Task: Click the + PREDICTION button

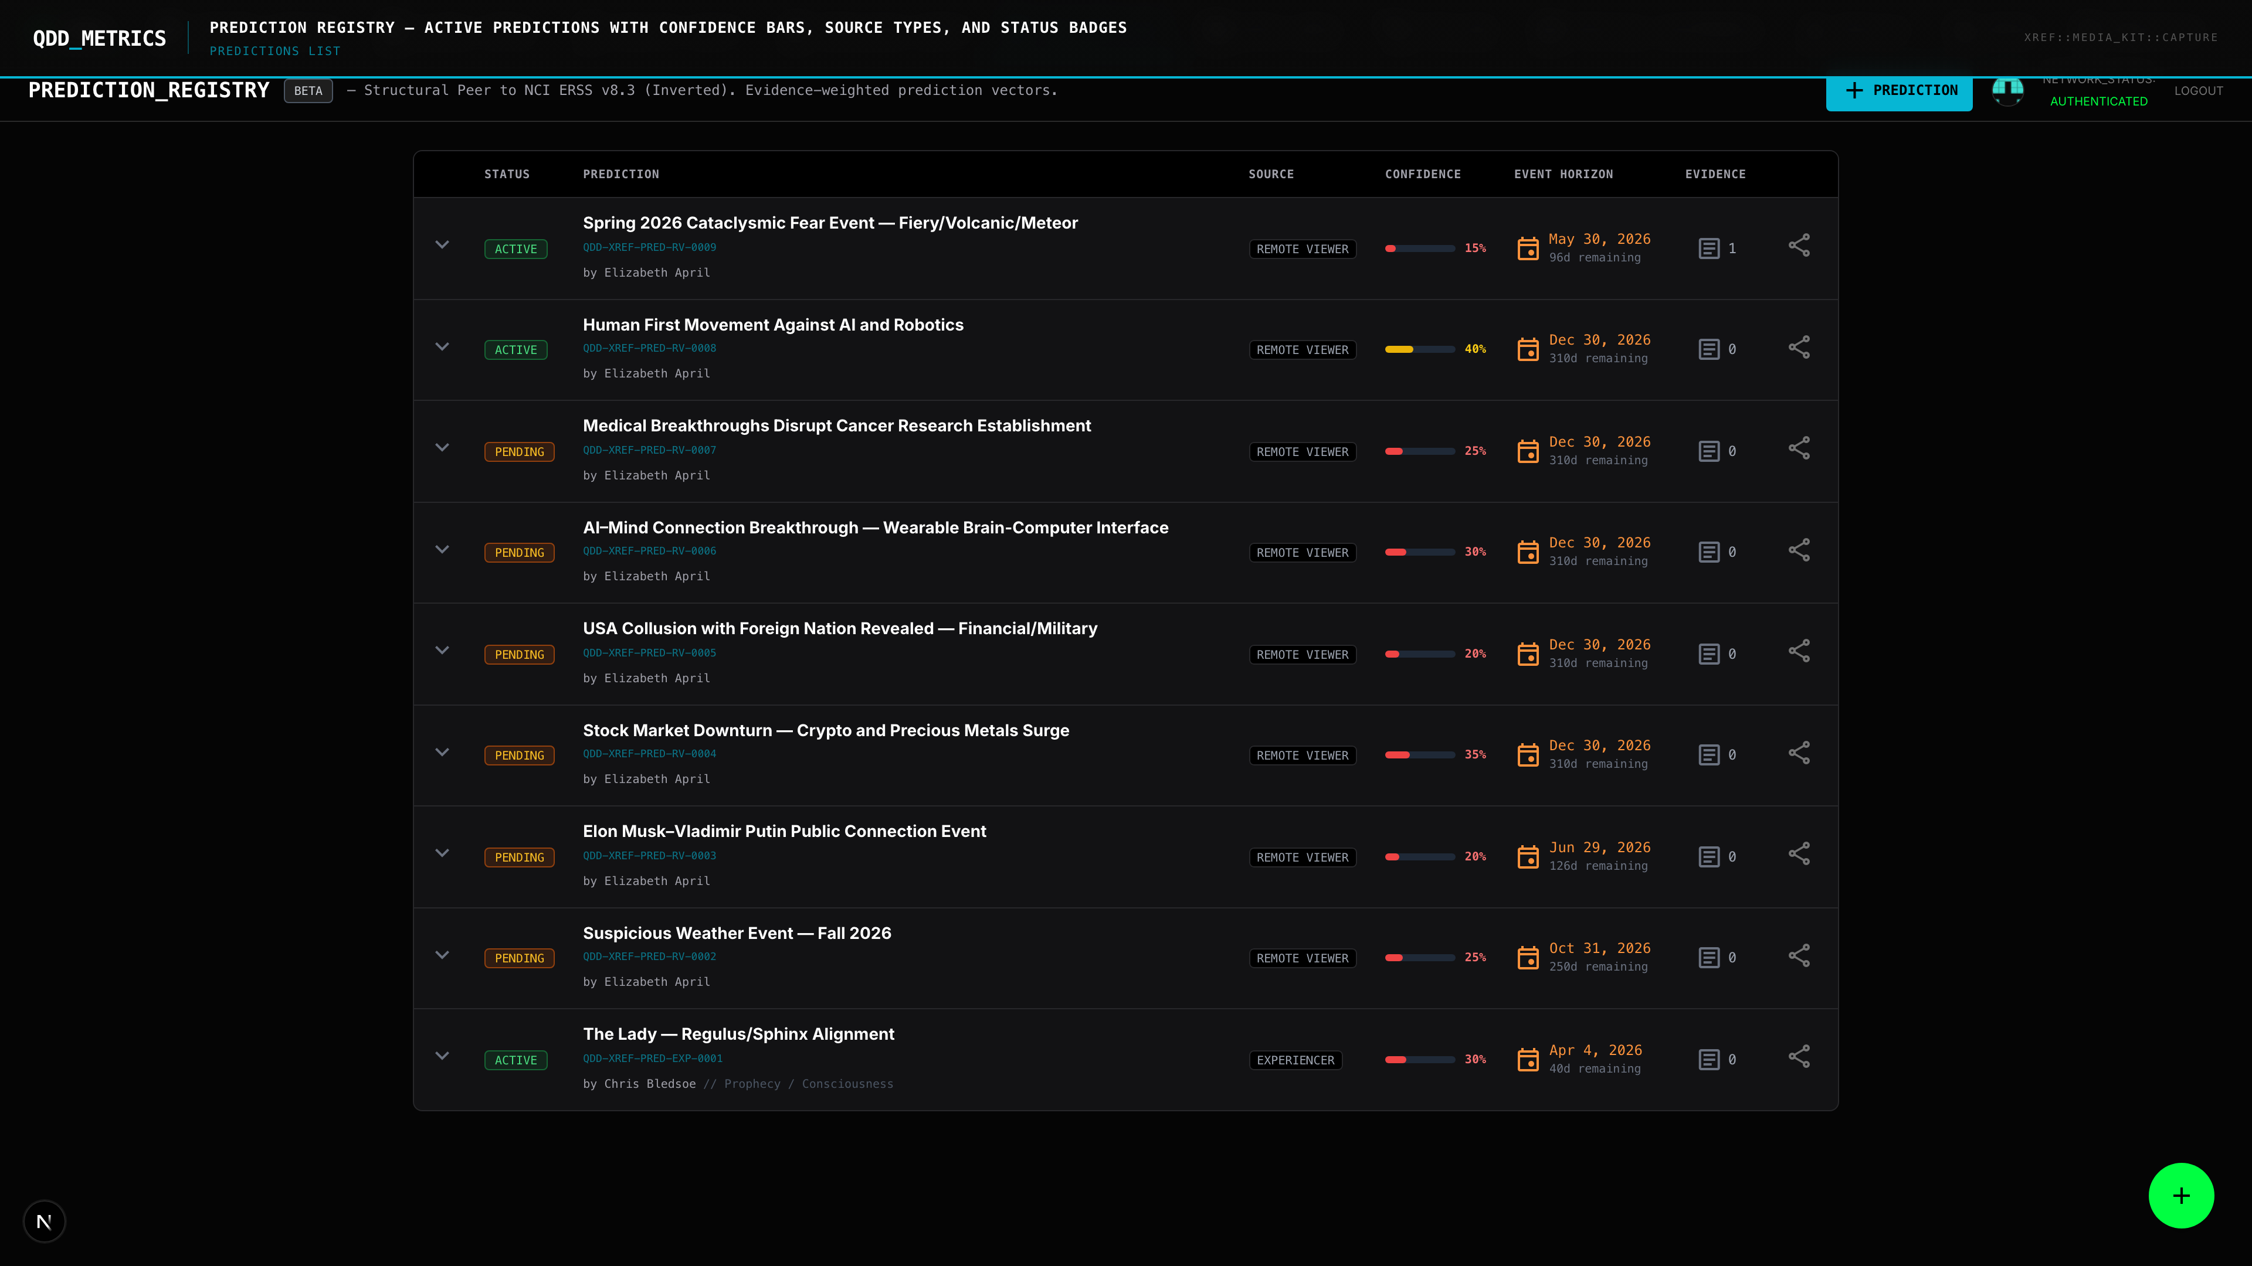Action: pyautogui.click(x=1899, y=91)
